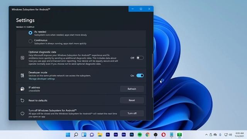
Task: Launch Adobe Media Encoder from taskbar
Action: tap(123, 135)
